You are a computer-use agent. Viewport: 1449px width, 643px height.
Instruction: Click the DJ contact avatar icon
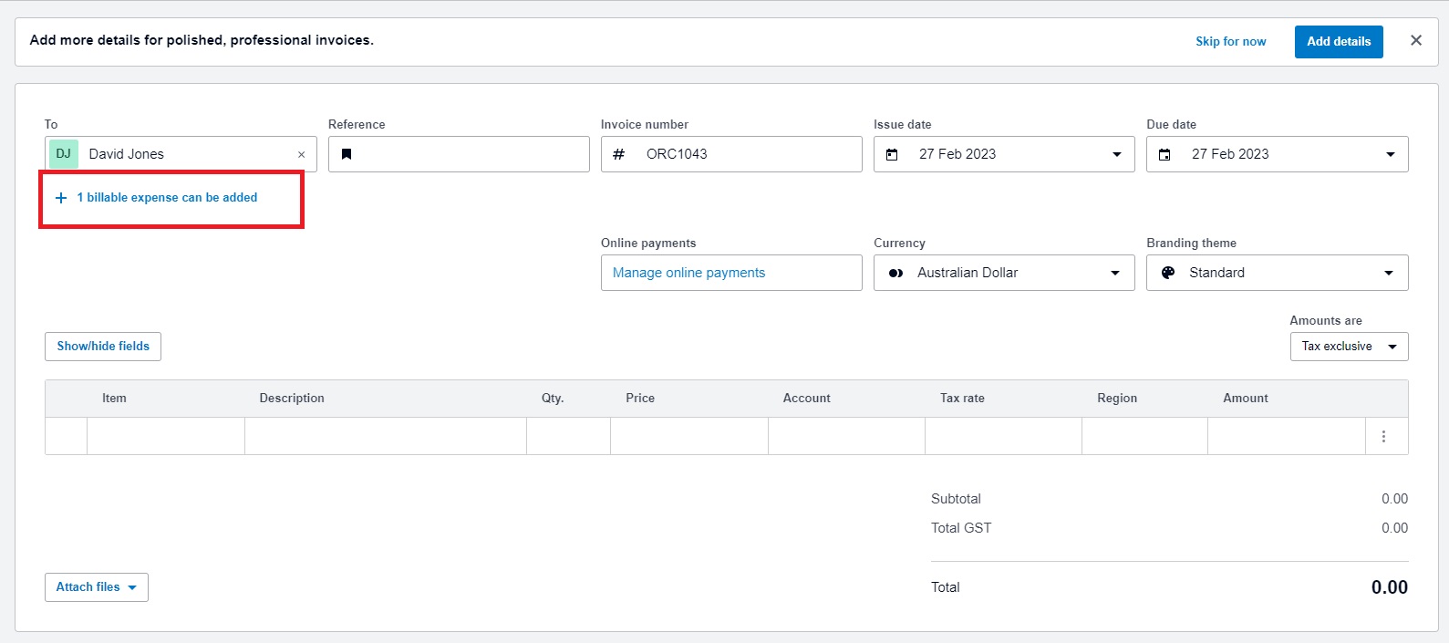pos(64,154)
